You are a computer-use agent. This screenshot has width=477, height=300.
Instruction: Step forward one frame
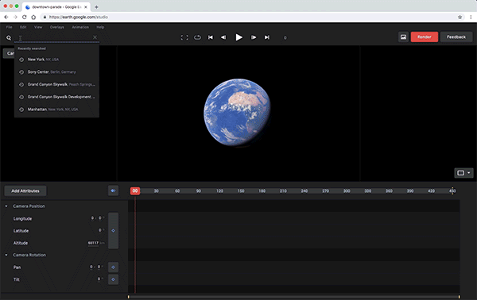(x=253, y=37)
